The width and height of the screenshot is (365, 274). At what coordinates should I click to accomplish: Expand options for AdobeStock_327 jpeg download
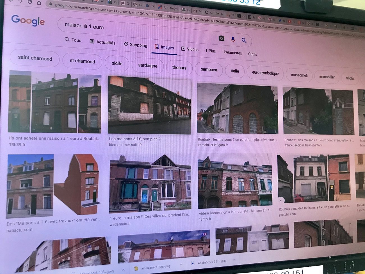point(234,260)
